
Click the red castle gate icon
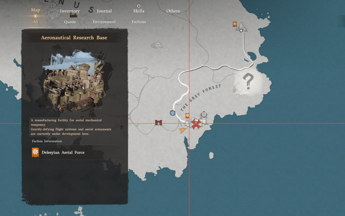pos(159,122)
